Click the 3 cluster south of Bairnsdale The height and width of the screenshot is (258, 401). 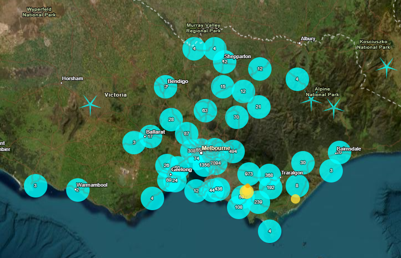[x=331, y=171]
